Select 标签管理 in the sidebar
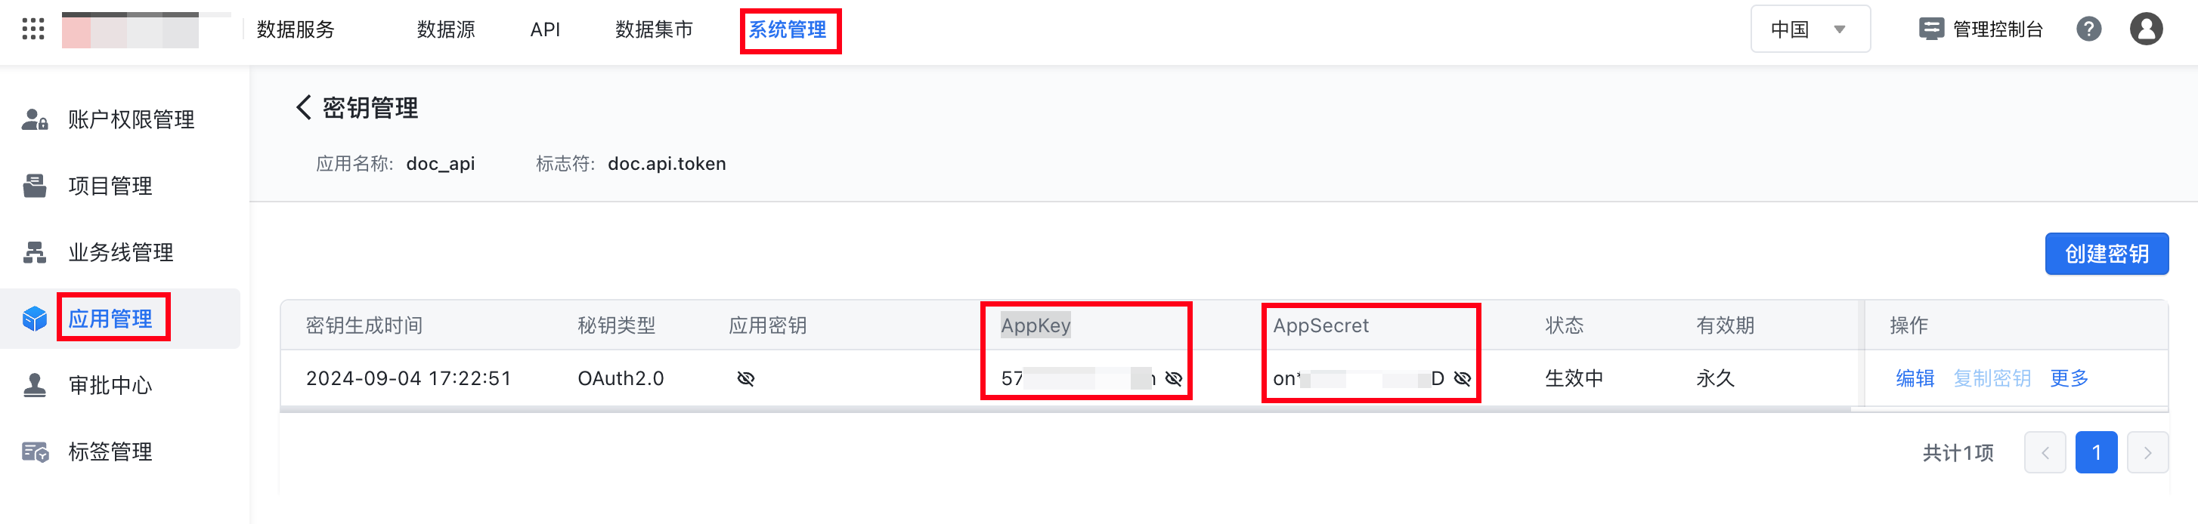Screen dimensions: 2198x524 (x=110, y=452)
